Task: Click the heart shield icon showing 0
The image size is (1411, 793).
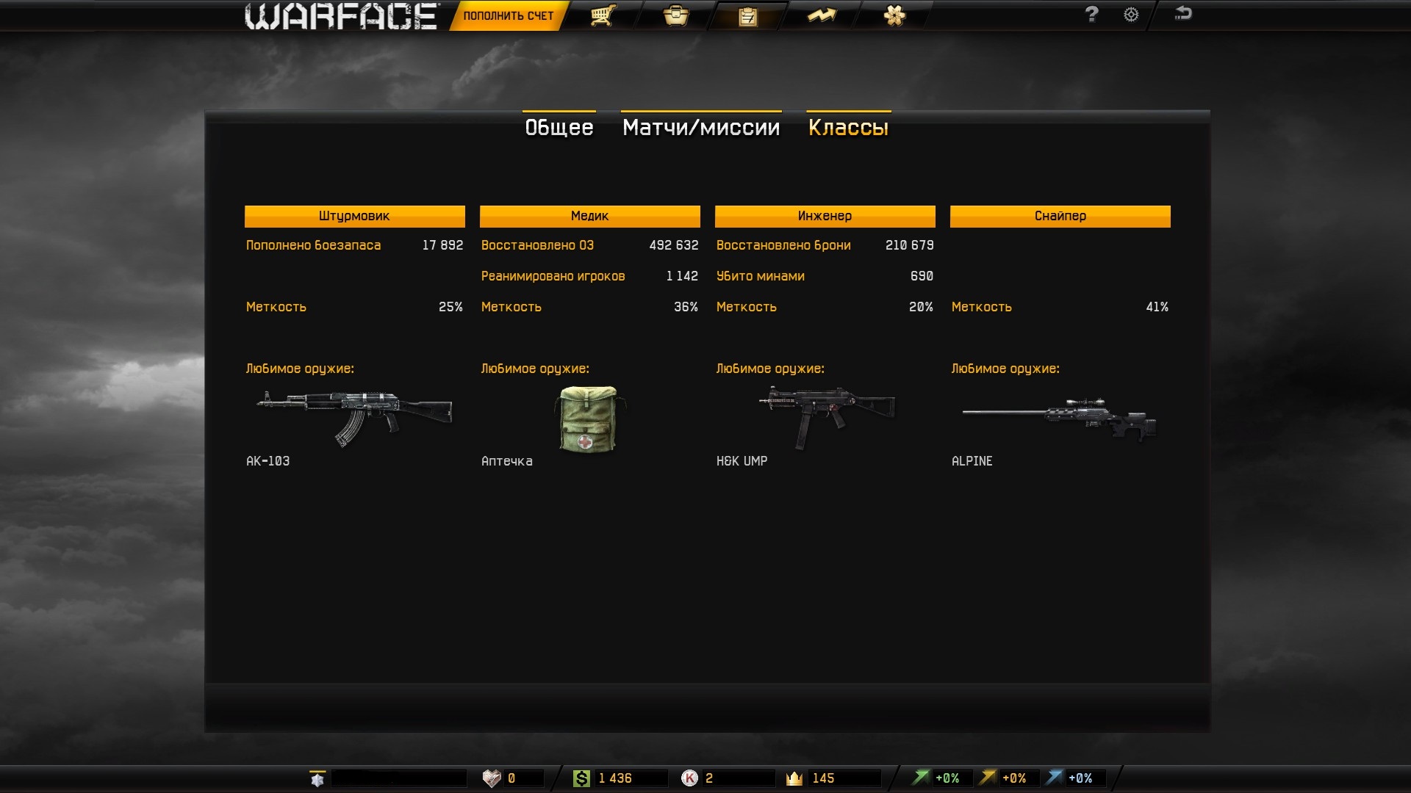Action: click(x=491, y=778)
